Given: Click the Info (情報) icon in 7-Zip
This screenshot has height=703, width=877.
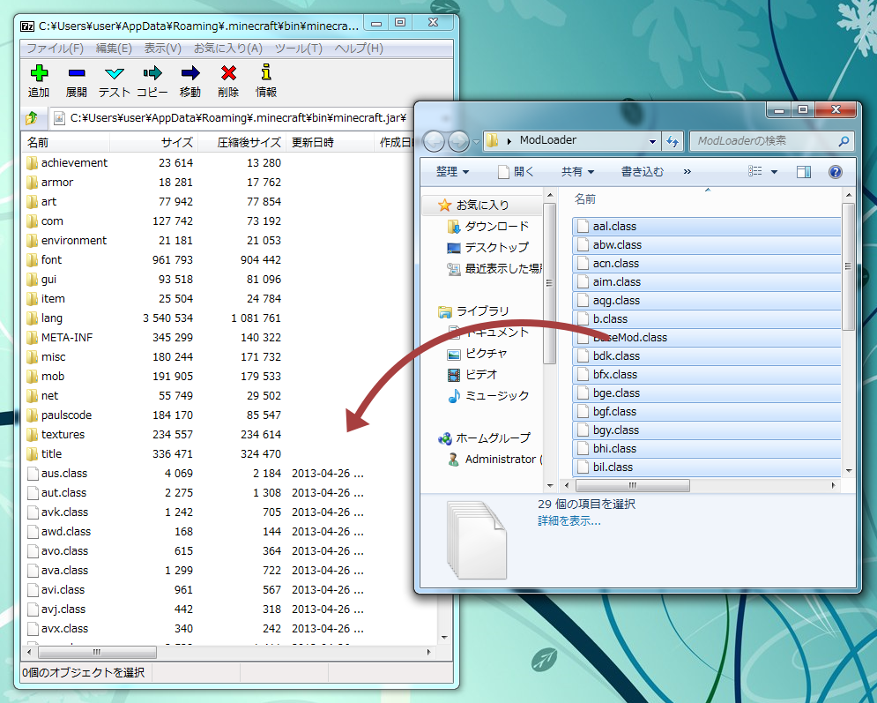Looking at the screenshot, I should (x=266, y=72).
